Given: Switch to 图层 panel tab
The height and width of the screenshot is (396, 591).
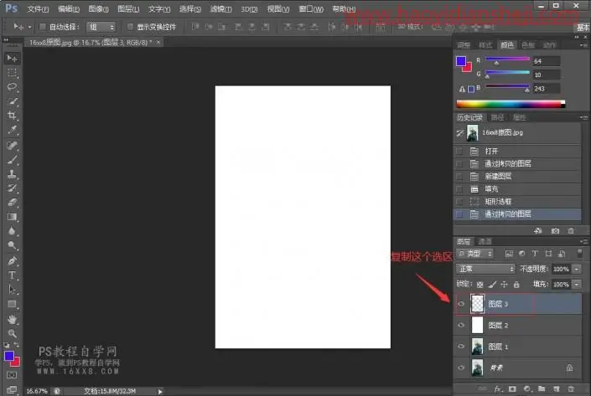Looking at the screenshot, I should (464, 241).
